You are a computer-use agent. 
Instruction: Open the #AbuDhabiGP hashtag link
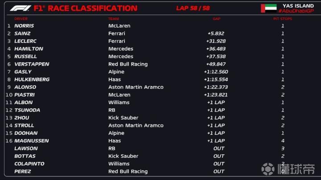coord(296,11)
